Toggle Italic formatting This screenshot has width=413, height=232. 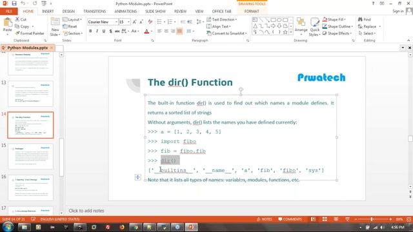point(97,32)
